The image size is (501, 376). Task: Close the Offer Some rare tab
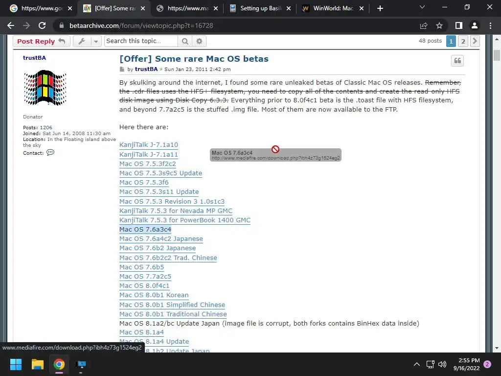(143, 8)
